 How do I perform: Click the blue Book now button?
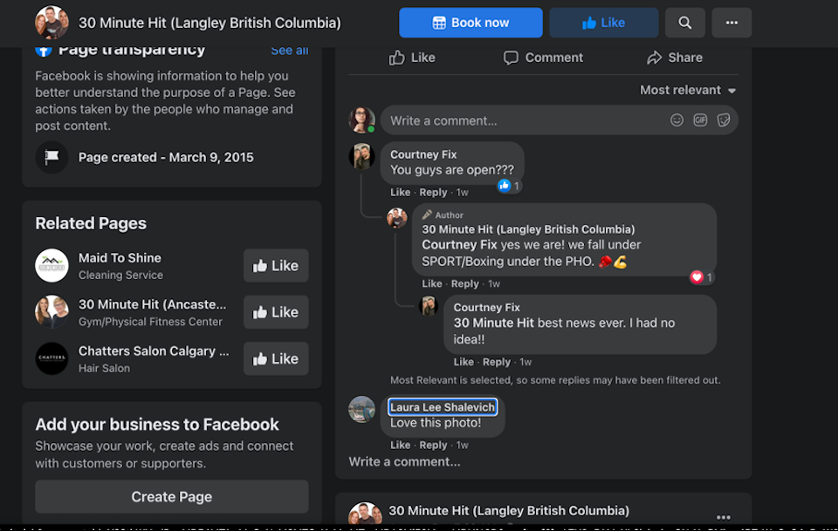tap(471, 23)
